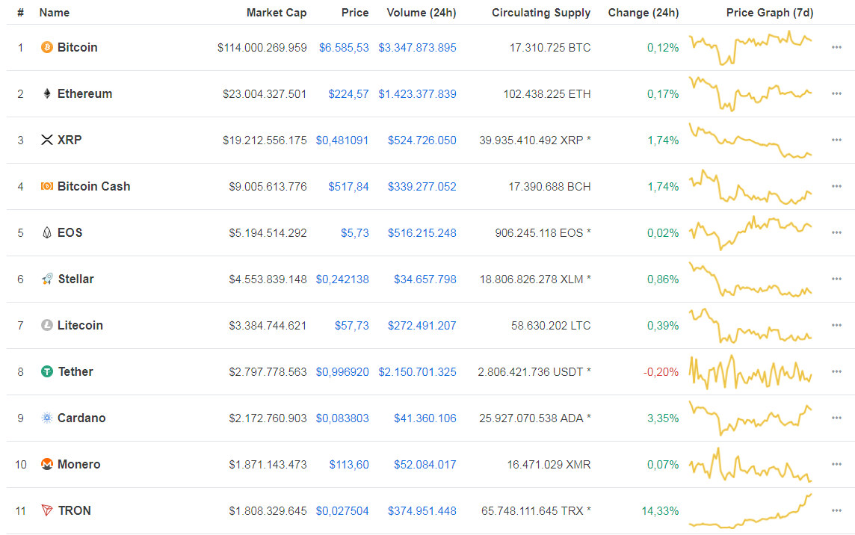Viewport: 855px width, 535px height.
Task: Open the Bitcoin 7-day price graph
Action: click(750, 47)
